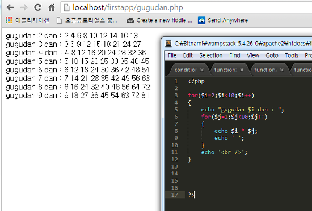Viewport: 312px width, 211px height.
Task: Open the 오픈튜토리얼스 bookmark
Action: click(87, 20)
